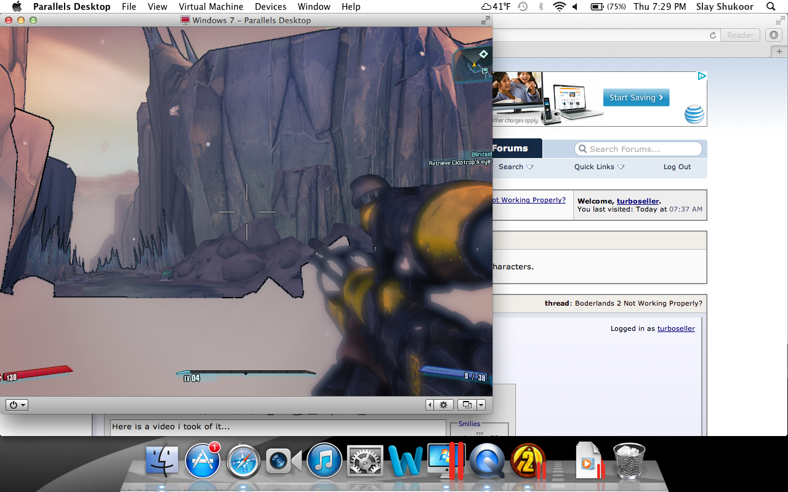Open the Thu 7:29 PM clock
Screen dimensions: 788x492
click(x=659, y=7)
